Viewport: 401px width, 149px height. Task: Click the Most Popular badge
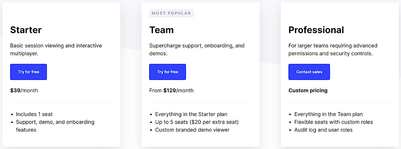(171, 13)
